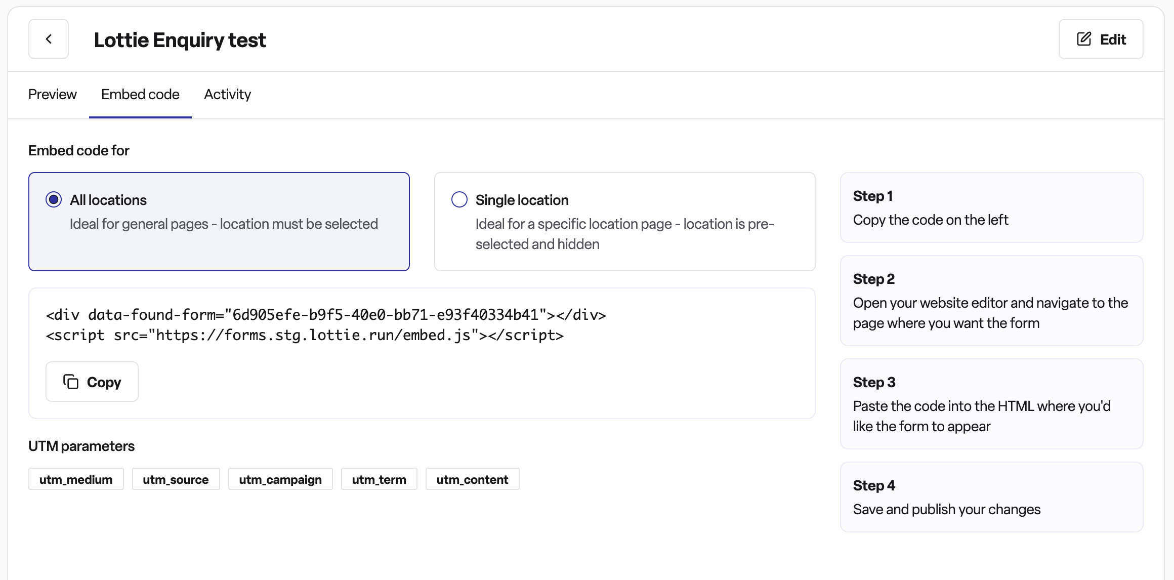The height and width of the screenshot is (580, 1174).
Task: Click the utm_medium parameter tag
Action: 76,479
